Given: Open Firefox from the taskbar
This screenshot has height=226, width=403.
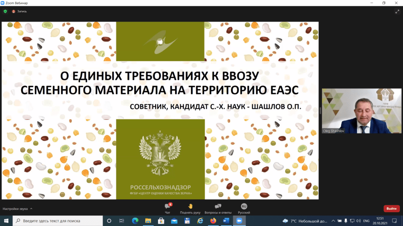Looking at the screenshot, I should pyautogui.click(x=213, y=221).
